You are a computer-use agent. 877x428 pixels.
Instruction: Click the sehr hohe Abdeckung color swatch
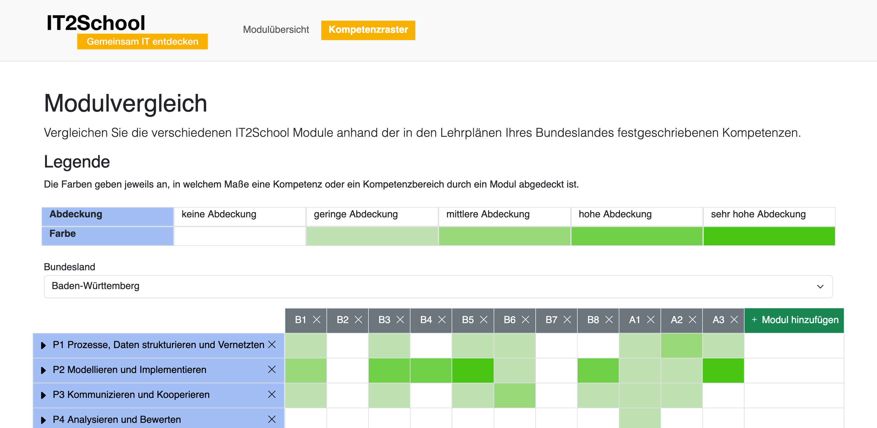click(x=769, y=236)
